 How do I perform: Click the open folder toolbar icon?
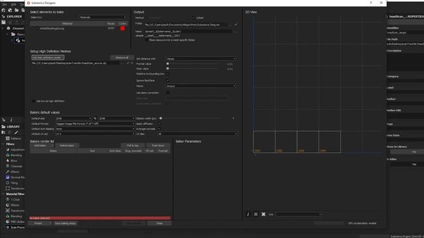17,10
